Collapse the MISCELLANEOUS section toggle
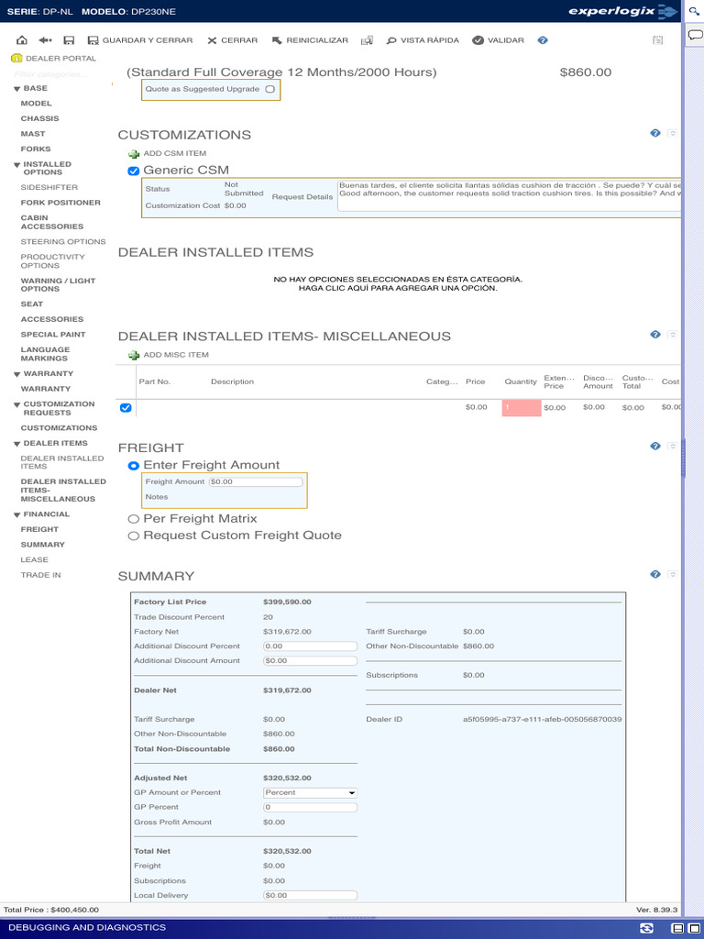This screenshot has width=704, height=939. [672, 334]
